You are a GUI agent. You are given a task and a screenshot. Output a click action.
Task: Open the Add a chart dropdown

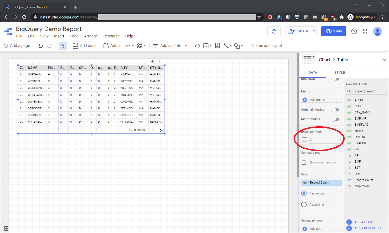coord(119,46)
